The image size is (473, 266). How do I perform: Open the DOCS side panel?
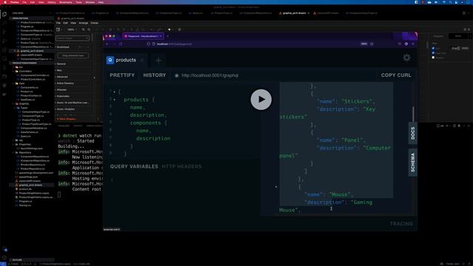412,133
